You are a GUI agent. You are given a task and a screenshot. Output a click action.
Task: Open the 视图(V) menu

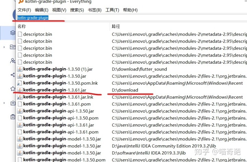coord(59,10)
